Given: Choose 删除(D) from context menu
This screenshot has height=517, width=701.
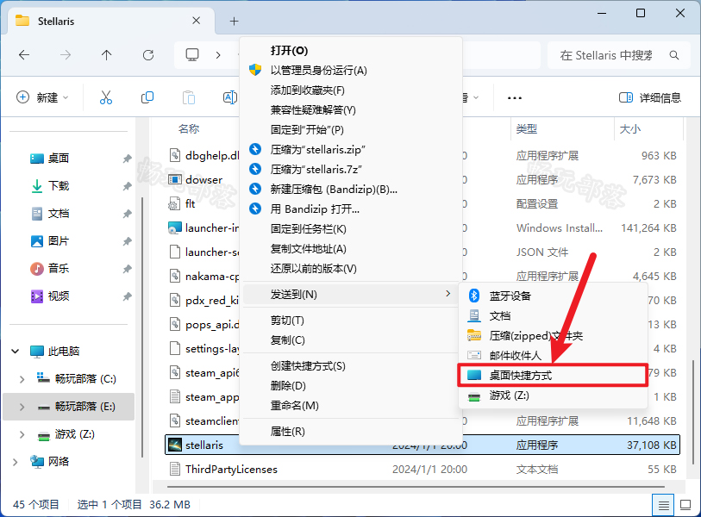Looking at the screenshot, I should (350, 386).
